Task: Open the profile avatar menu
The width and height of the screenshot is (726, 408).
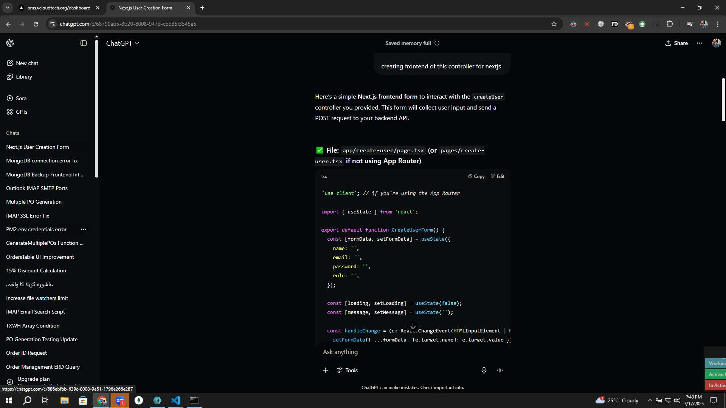Action: point(716,43)
